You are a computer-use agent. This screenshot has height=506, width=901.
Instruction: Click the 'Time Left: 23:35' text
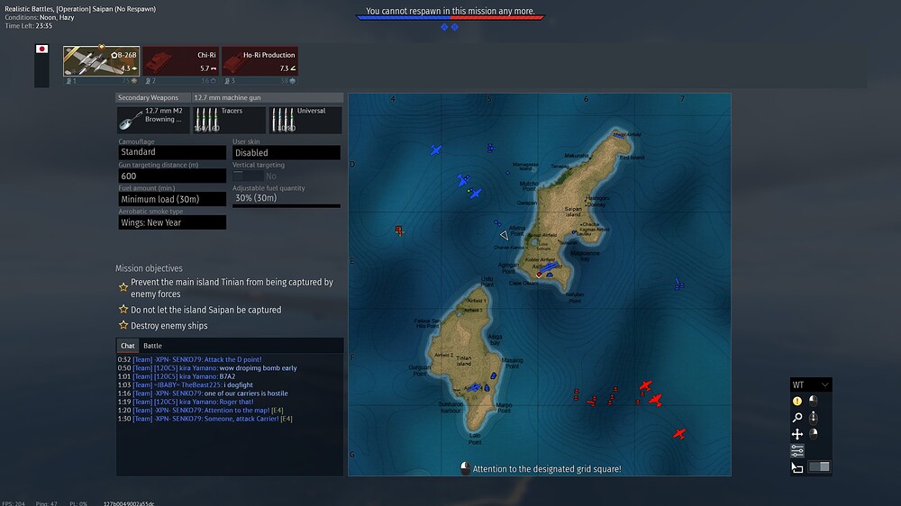(x=28, y=26)
